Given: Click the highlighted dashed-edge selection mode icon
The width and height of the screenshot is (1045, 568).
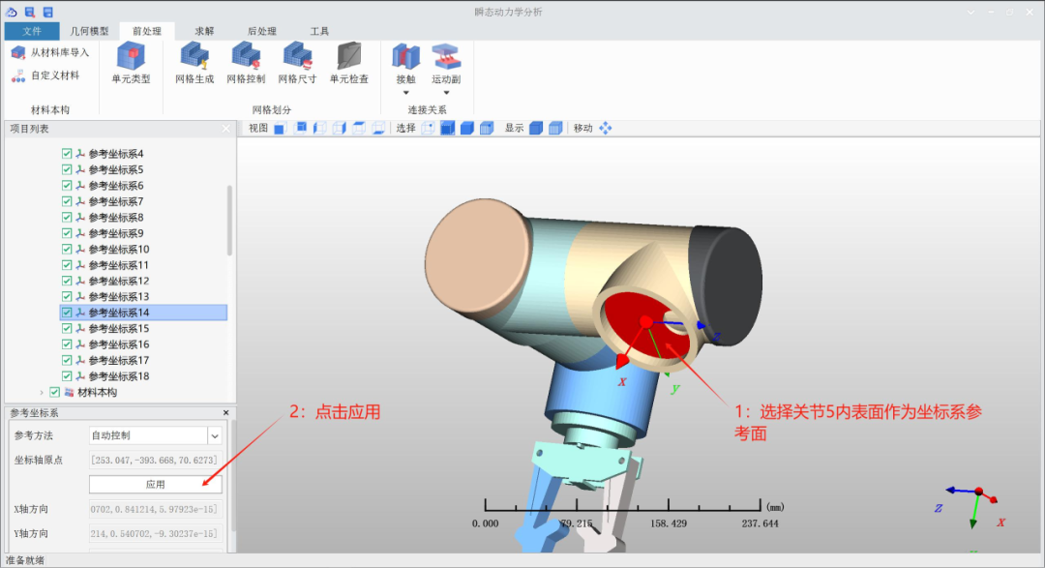Looking at the screenshot, I should point(447,128).
